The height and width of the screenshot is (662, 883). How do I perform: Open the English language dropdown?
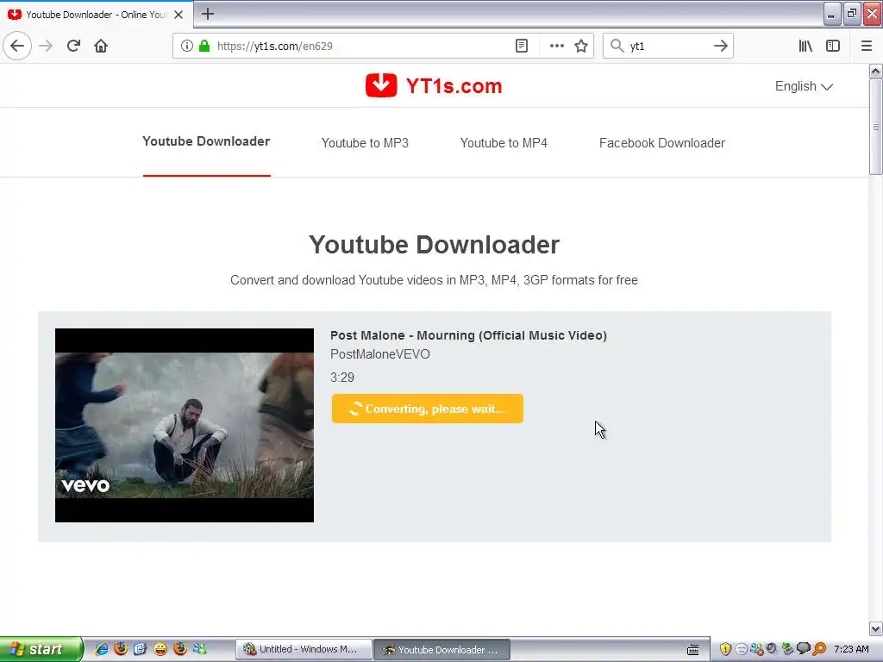pyautogui.click(x=804, y=86)
